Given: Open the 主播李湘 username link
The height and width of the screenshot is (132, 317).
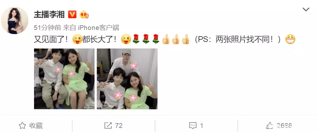Looking at the screenshot, I should (49, 14).
